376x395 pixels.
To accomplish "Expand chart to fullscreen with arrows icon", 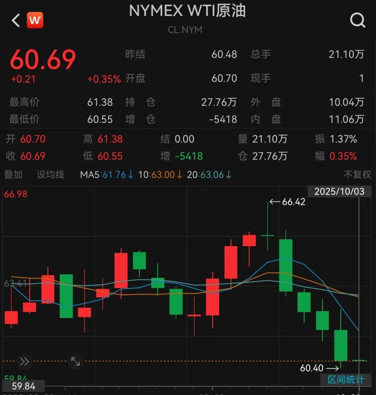I will pos(76,362).
